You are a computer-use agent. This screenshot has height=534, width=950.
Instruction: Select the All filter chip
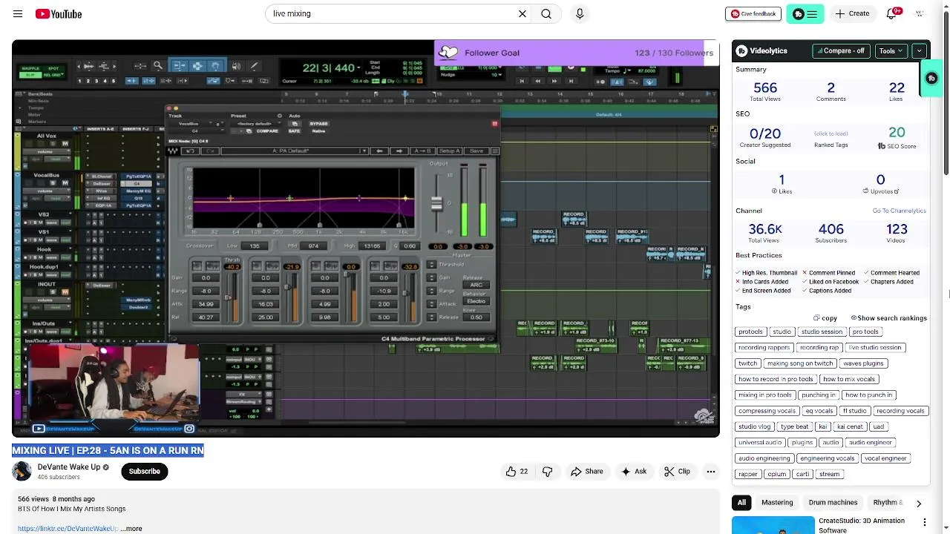(x=741, y=503)
